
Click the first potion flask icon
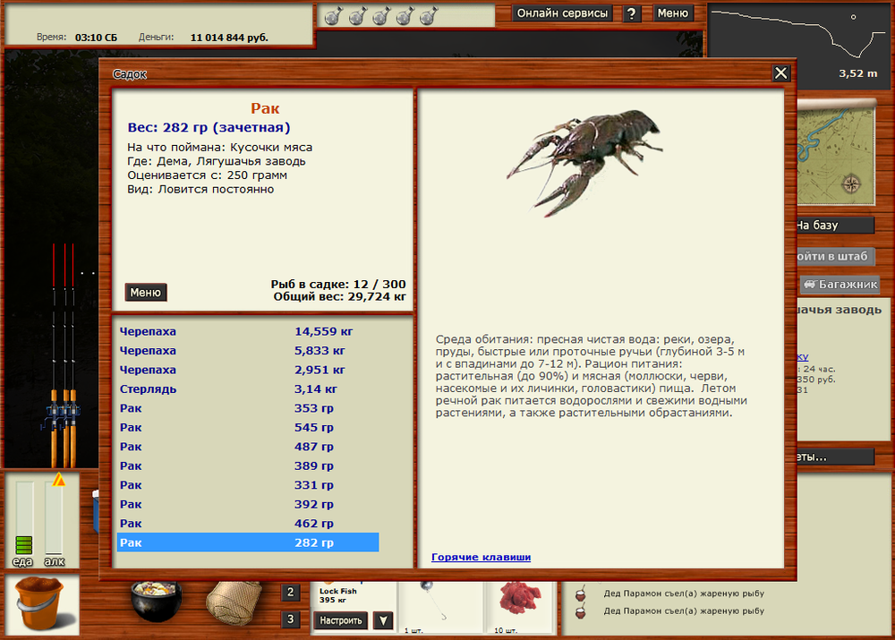click(332, 15)
